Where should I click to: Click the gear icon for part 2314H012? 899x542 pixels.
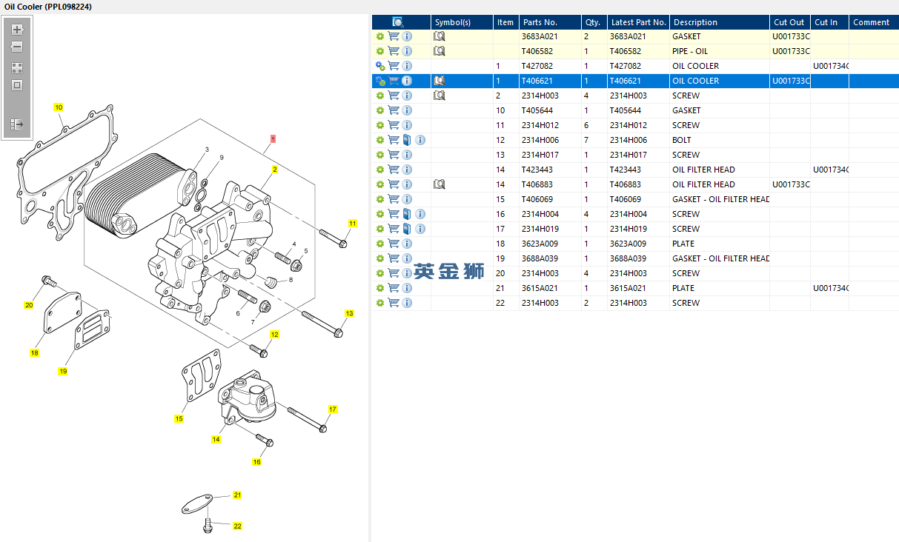(380, 125)
